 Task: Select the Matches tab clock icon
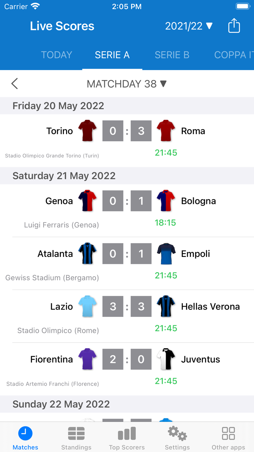point(25,433)
